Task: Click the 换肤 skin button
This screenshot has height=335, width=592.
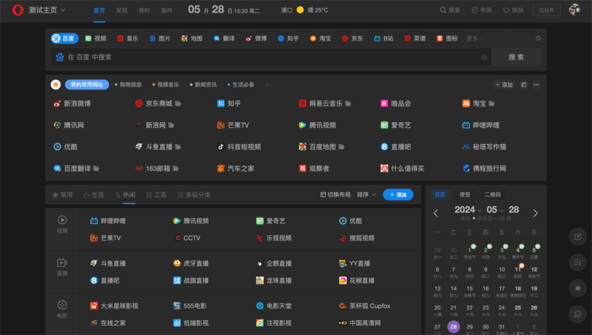Action: pyautogui.click(x=514, y=10)
